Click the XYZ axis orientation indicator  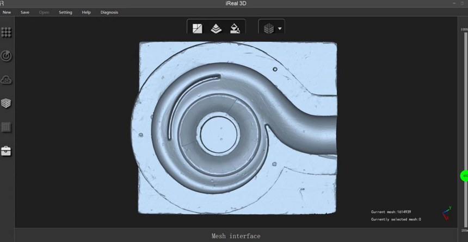click(x=447, y=213)
